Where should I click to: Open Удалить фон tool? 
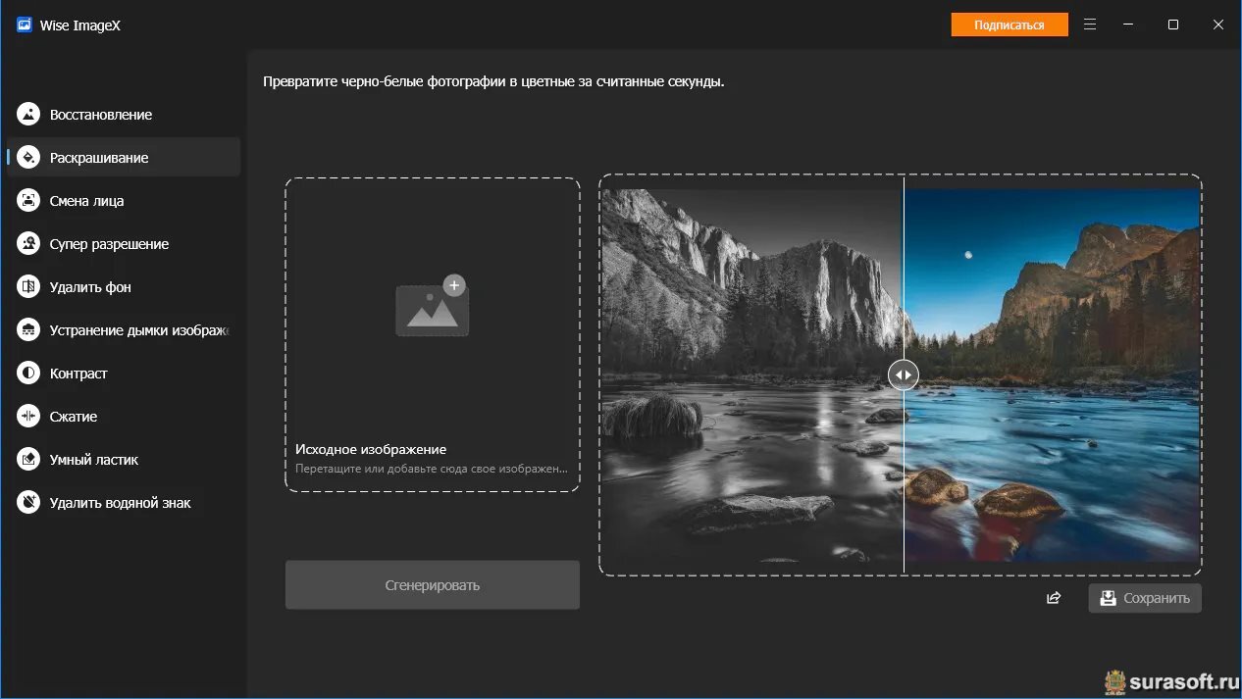(124, 286)
